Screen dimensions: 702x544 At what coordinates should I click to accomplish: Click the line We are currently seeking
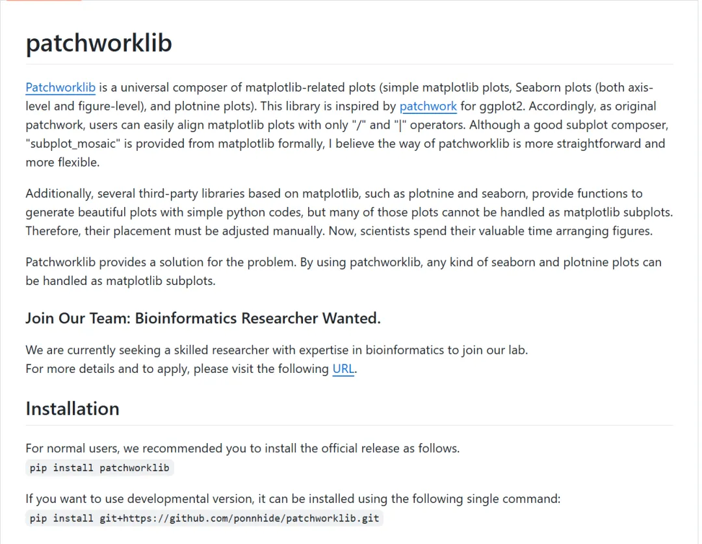(x=276, y=350)
